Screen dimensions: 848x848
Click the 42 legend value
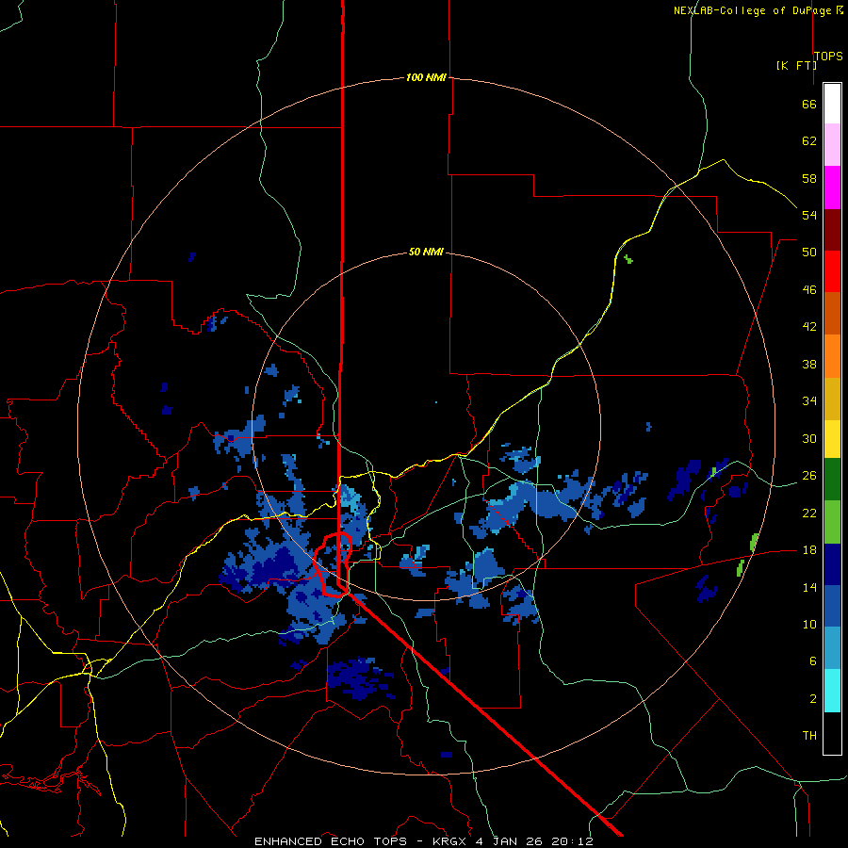(x=809, y=327)
